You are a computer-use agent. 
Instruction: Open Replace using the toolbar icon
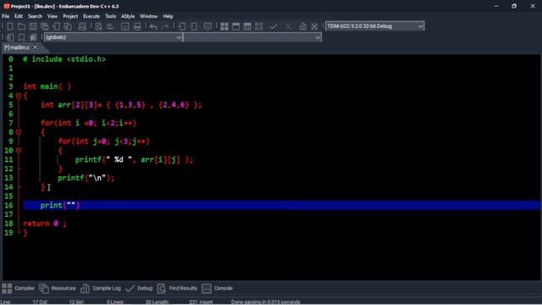[111, 26]
